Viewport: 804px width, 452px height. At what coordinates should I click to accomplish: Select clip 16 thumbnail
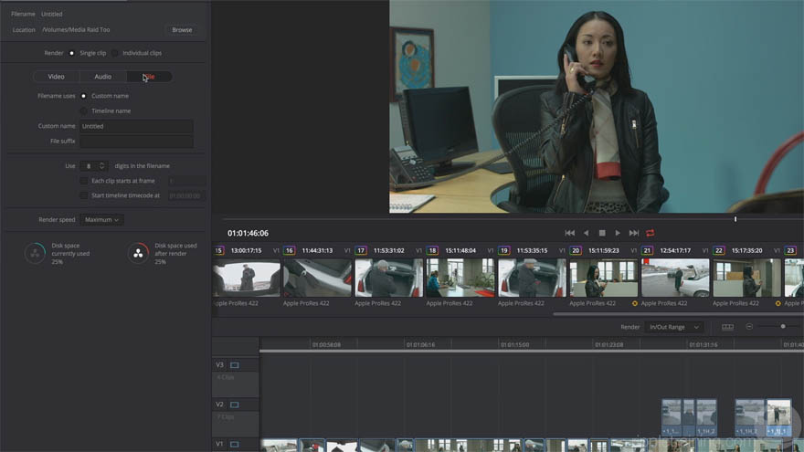(x=317, y=278)
